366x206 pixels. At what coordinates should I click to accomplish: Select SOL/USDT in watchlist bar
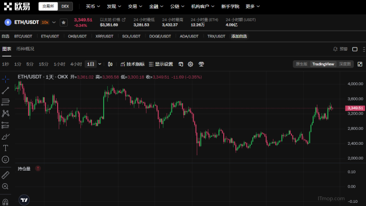click(x=131, y=36)
